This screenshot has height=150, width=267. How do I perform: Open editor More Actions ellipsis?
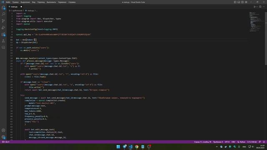point(264,7)
